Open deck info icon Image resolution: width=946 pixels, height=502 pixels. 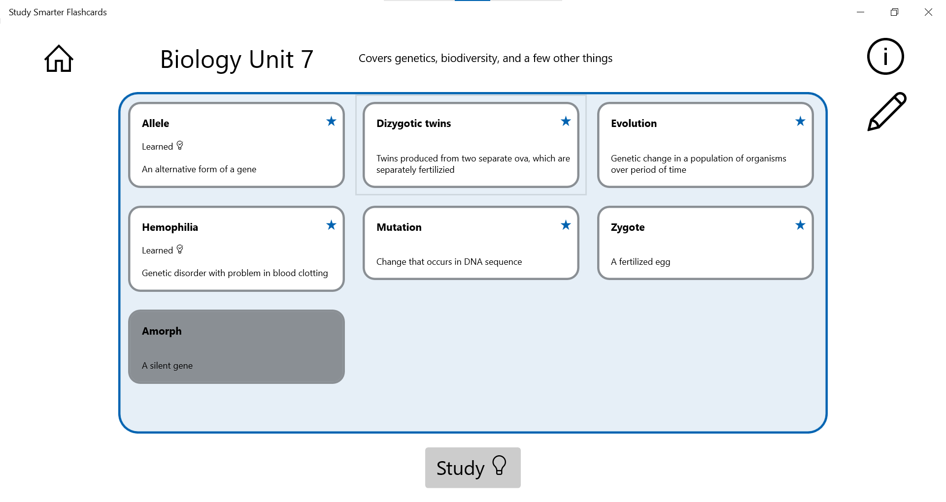(x=885, y=57)
